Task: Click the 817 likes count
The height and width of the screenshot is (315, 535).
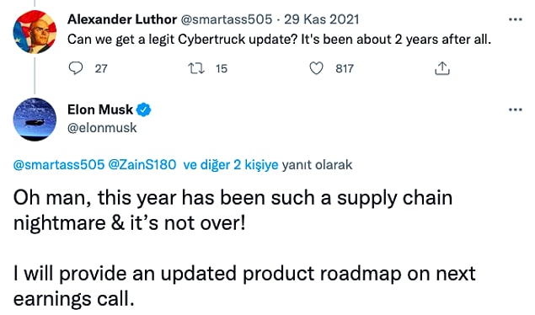Action: tap(345, 68)
